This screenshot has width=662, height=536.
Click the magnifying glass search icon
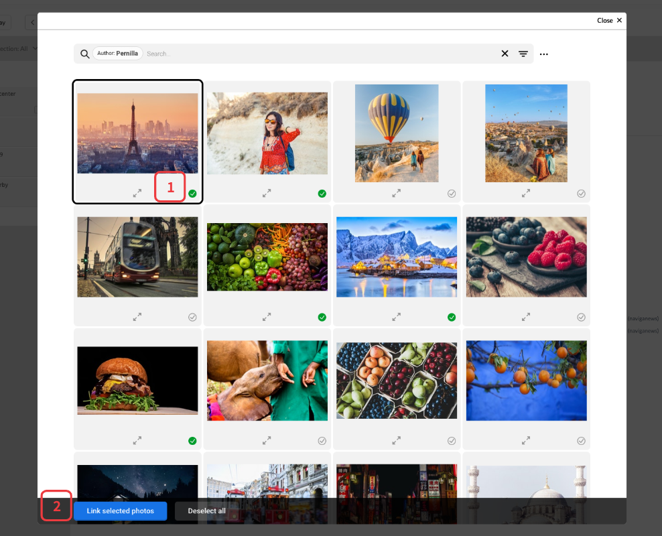[84, 54]
